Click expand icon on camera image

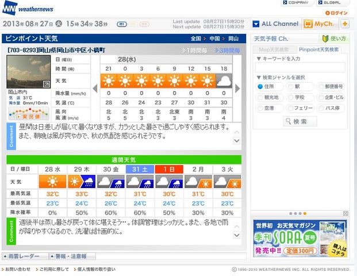[x=47, y=85]
